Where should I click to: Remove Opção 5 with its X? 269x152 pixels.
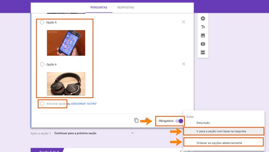183,22
